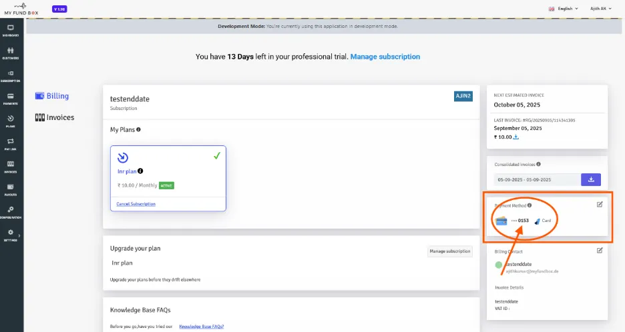The width and height of the screenshot is (625, 332).
Task: Download consolidated invoices with the purple button
Action: [591, 179]
